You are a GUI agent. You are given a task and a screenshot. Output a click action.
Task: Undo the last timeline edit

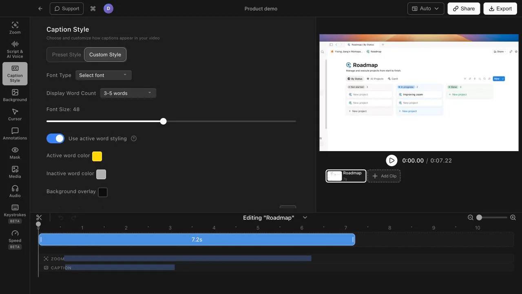coord(61,218)
